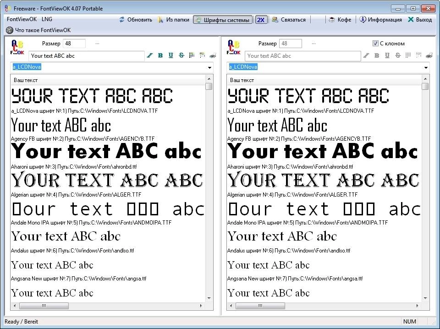Select the Andalus sample in right pane
This screenshot has height=329, width=440.
coord(282,236)
